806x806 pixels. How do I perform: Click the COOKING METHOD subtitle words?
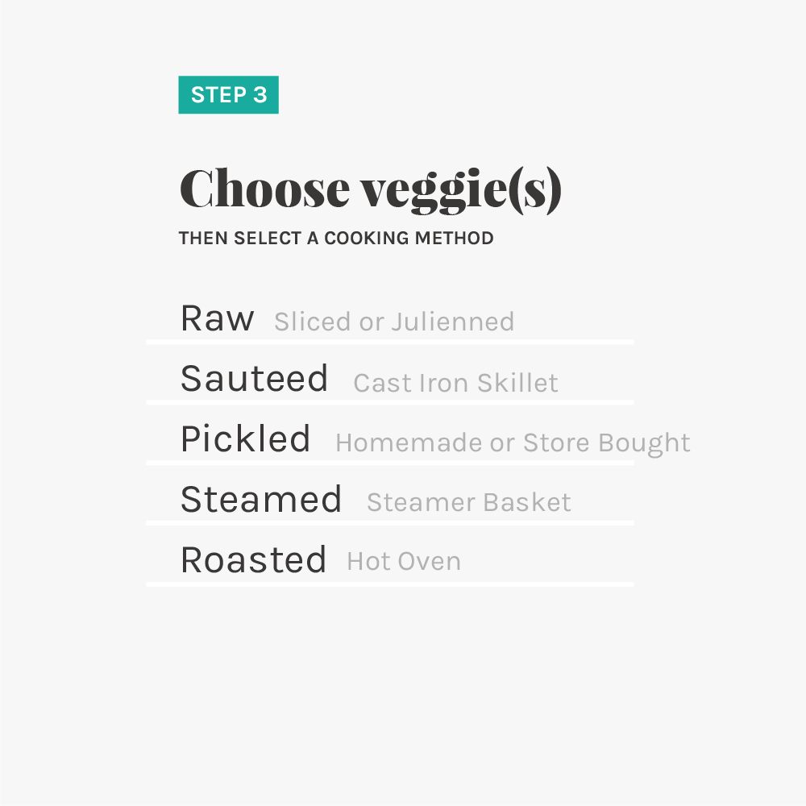pyautogui.click(x=409, y=238)
